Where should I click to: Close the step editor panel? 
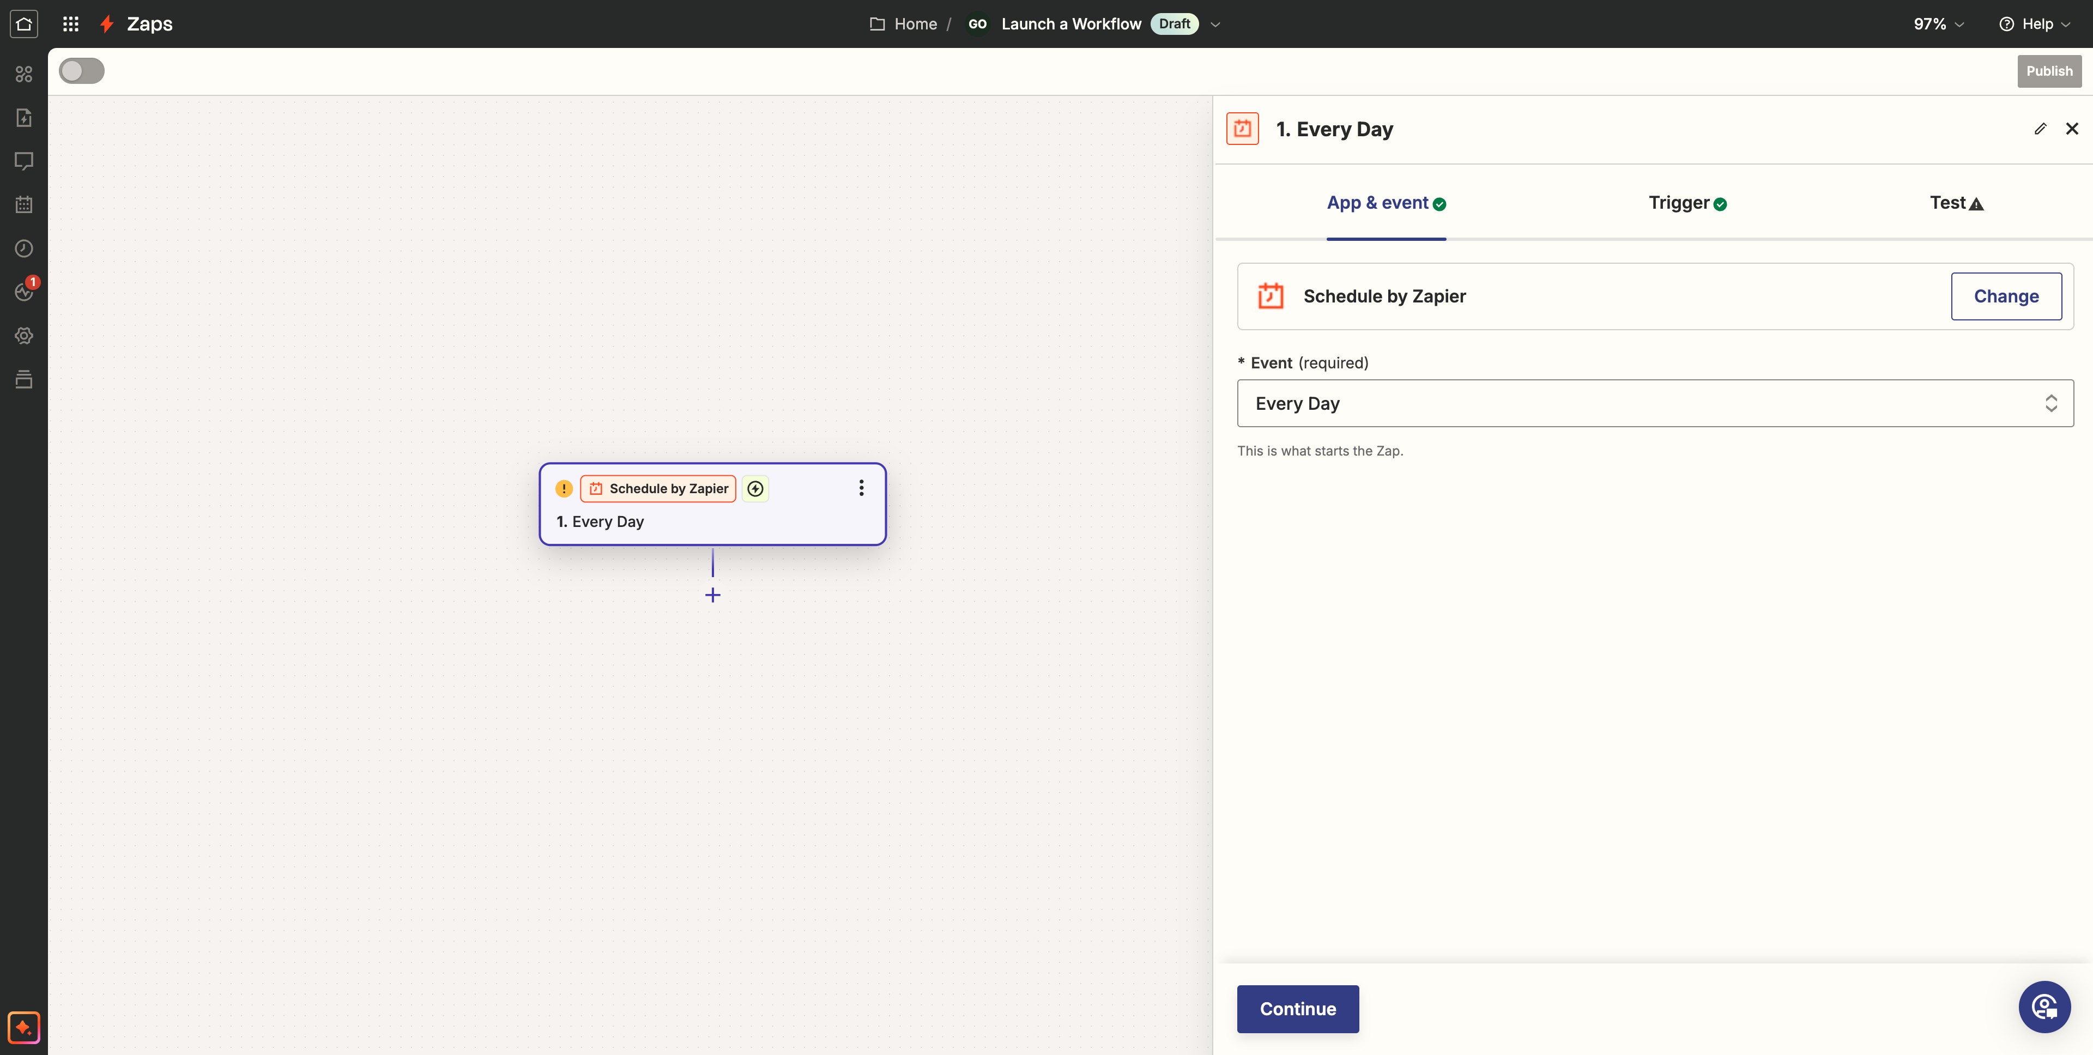(x=2072, y=128)
